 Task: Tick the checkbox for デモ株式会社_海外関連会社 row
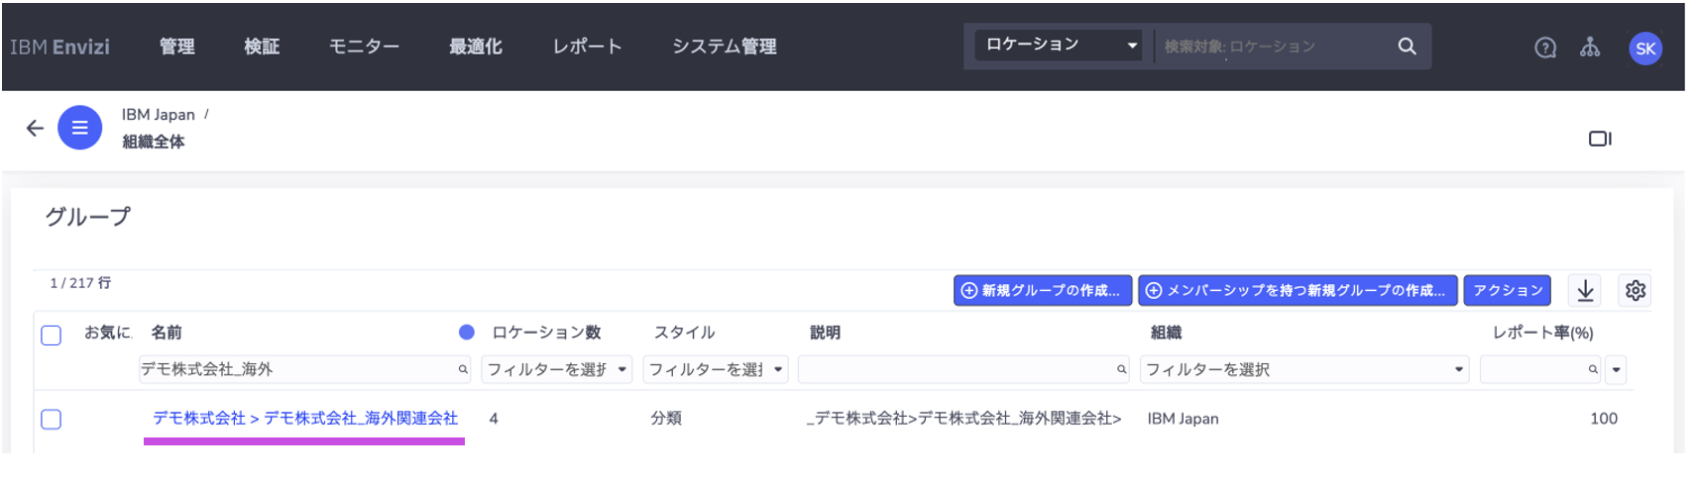coord(52,419)
